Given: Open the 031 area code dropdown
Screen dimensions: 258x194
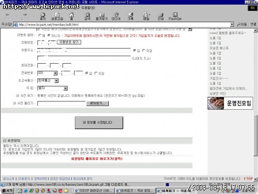Looking at the screenshot, I should pos(55,73).
